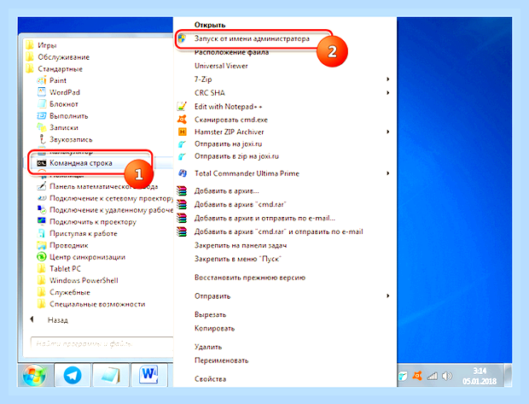Image resolution: width=529 pixels, height=404 pixels.
Task: Select Запуск от имени администратора
Action: pos(252,38)
